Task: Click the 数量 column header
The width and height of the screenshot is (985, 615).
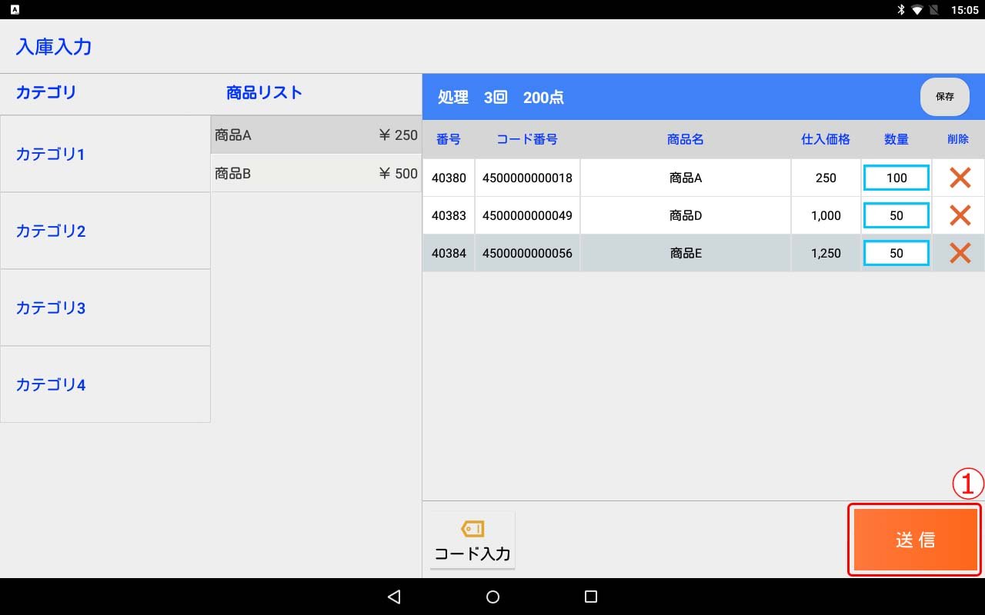Action: (897, 139)
